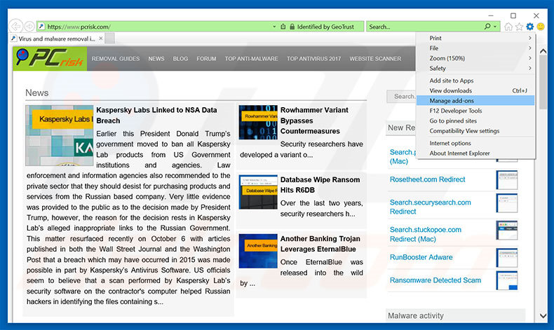Open Database Wipe Ransom Hits R6DB article
The image size is (554, 330).
[320, 185]
